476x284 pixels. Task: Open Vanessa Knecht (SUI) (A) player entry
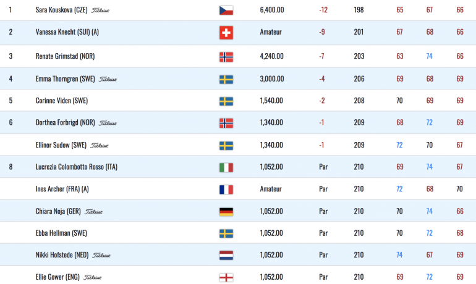click(x=67, y=32)
